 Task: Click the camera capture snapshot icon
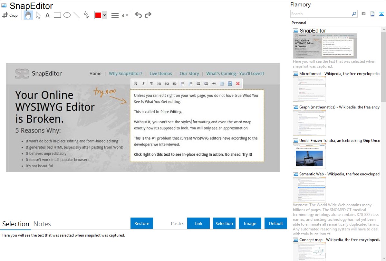coord(363,14)
